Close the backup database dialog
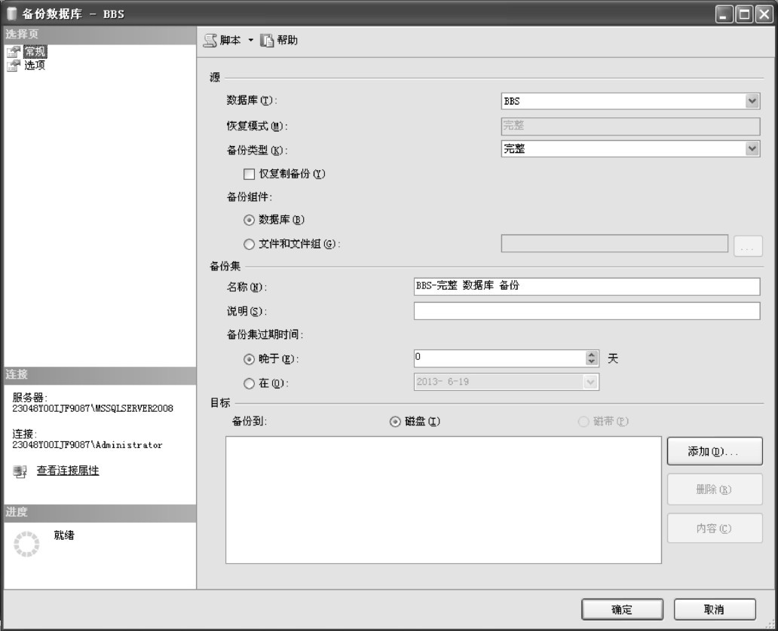This screenshot has width=778, height=631. (764, 14)
